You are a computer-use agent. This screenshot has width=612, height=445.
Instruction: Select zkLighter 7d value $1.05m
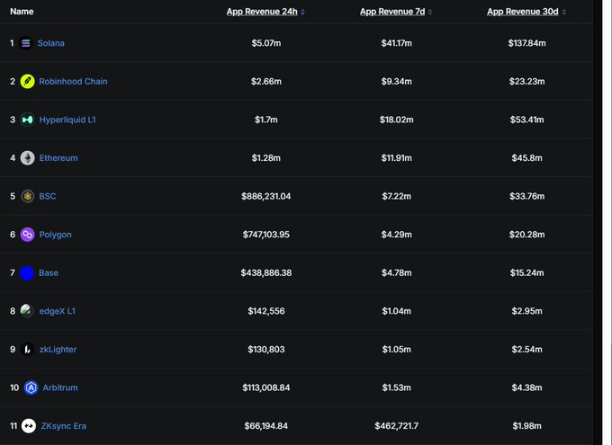(397, 350)
